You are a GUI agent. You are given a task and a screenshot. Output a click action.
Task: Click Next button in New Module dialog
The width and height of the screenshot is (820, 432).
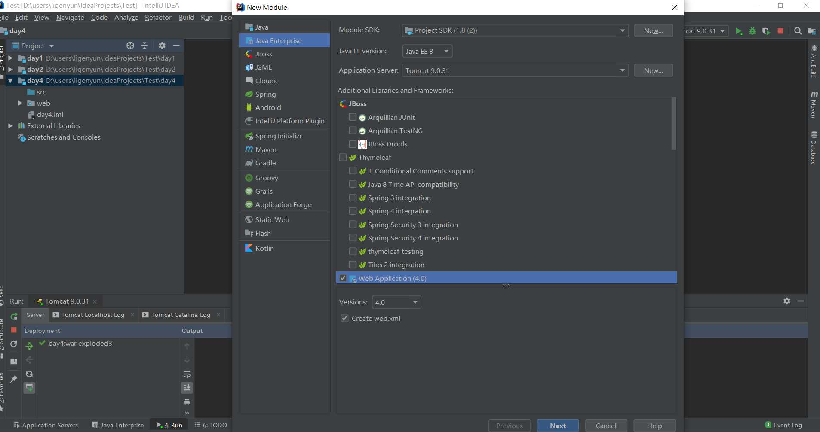click(558, 426)
